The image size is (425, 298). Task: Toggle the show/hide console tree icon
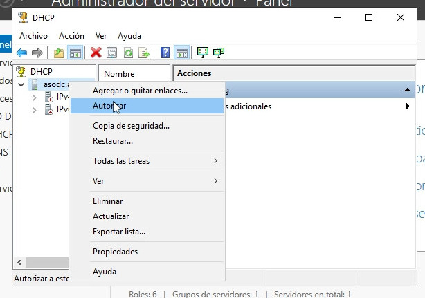(x=75, y=53)
